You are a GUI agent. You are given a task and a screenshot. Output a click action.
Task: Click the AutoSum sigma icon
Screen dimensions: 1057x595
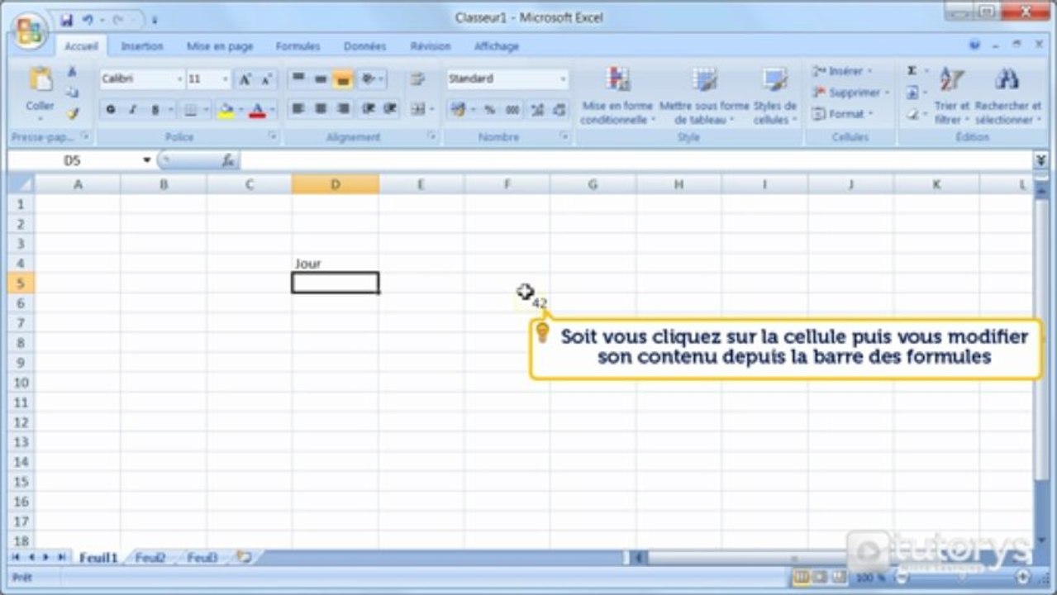[x=912, y=71]
